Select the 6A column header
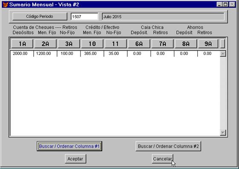 click(139, 44)
